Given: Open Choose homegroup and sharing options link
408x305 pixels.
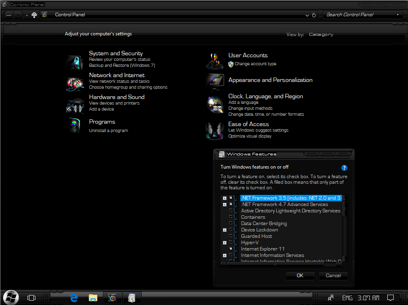Looking at the screenshot, I should coord(128,87).
